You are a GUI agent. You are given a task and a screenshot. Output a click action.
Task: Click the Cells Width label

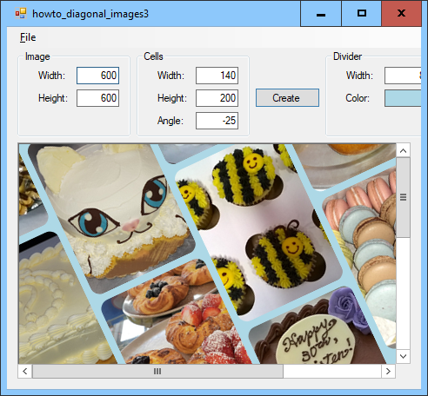click(171, 76)
